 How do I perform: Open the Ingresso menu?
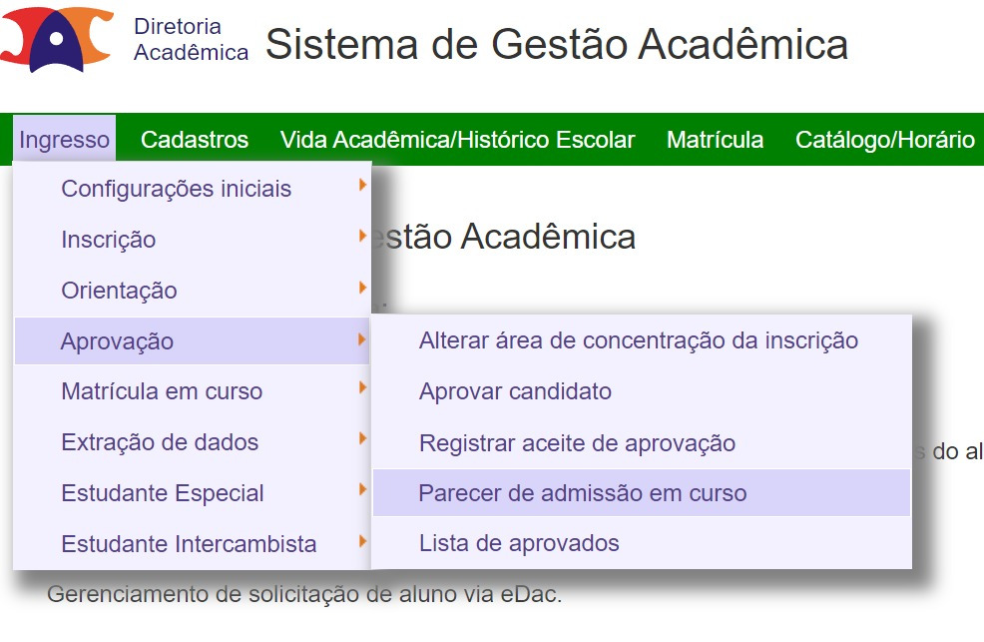(x=65, y=140)
